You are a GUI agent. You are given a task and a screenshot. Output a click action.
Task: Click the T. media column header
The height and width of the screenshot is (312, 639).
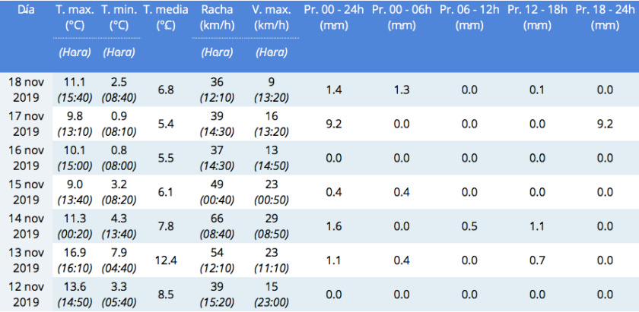[166, 18]
